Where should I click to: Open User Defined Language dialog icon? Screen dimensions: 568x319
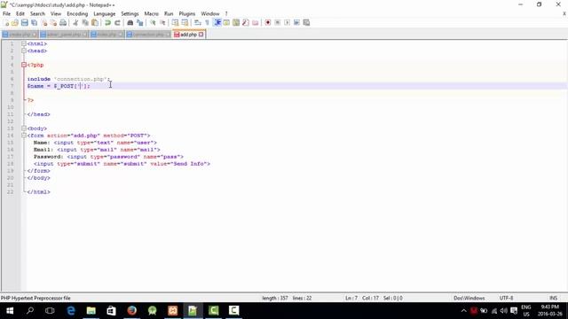pyautogui.click(x=226, y=23)
